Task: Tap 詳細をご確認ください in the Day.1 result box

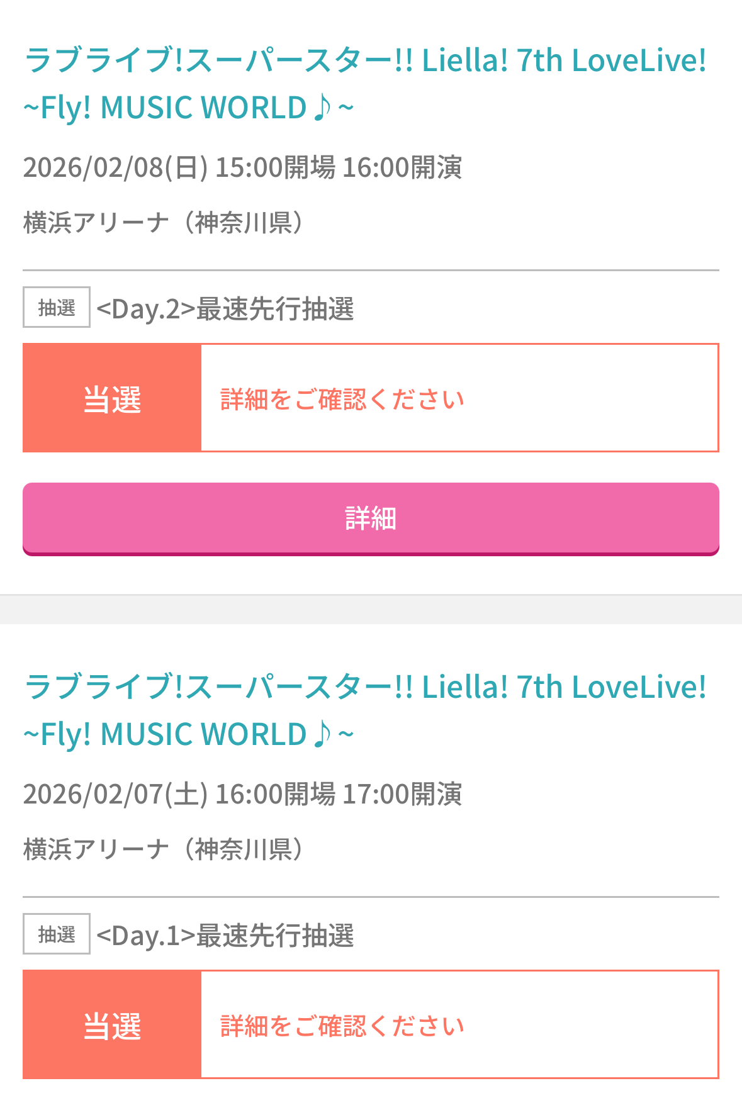Action: coord(342,1026)
